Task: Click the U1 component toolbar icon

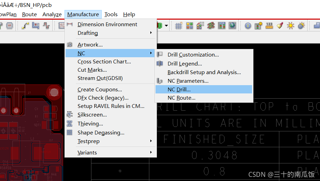Action: pos(9,26)
